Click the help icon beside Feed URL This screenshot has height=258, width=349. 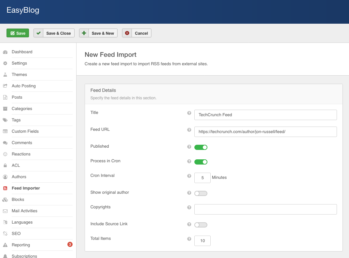(x=189, y=130)
